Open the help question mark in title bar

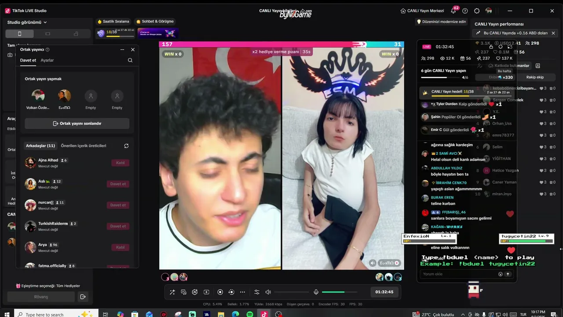(465, 11)
